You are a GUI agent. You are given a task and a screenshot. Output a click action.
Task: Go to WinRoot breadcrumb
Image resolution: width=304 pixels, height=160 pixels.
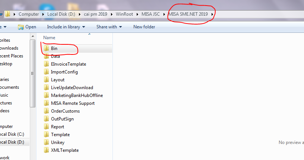click(124, 14)
